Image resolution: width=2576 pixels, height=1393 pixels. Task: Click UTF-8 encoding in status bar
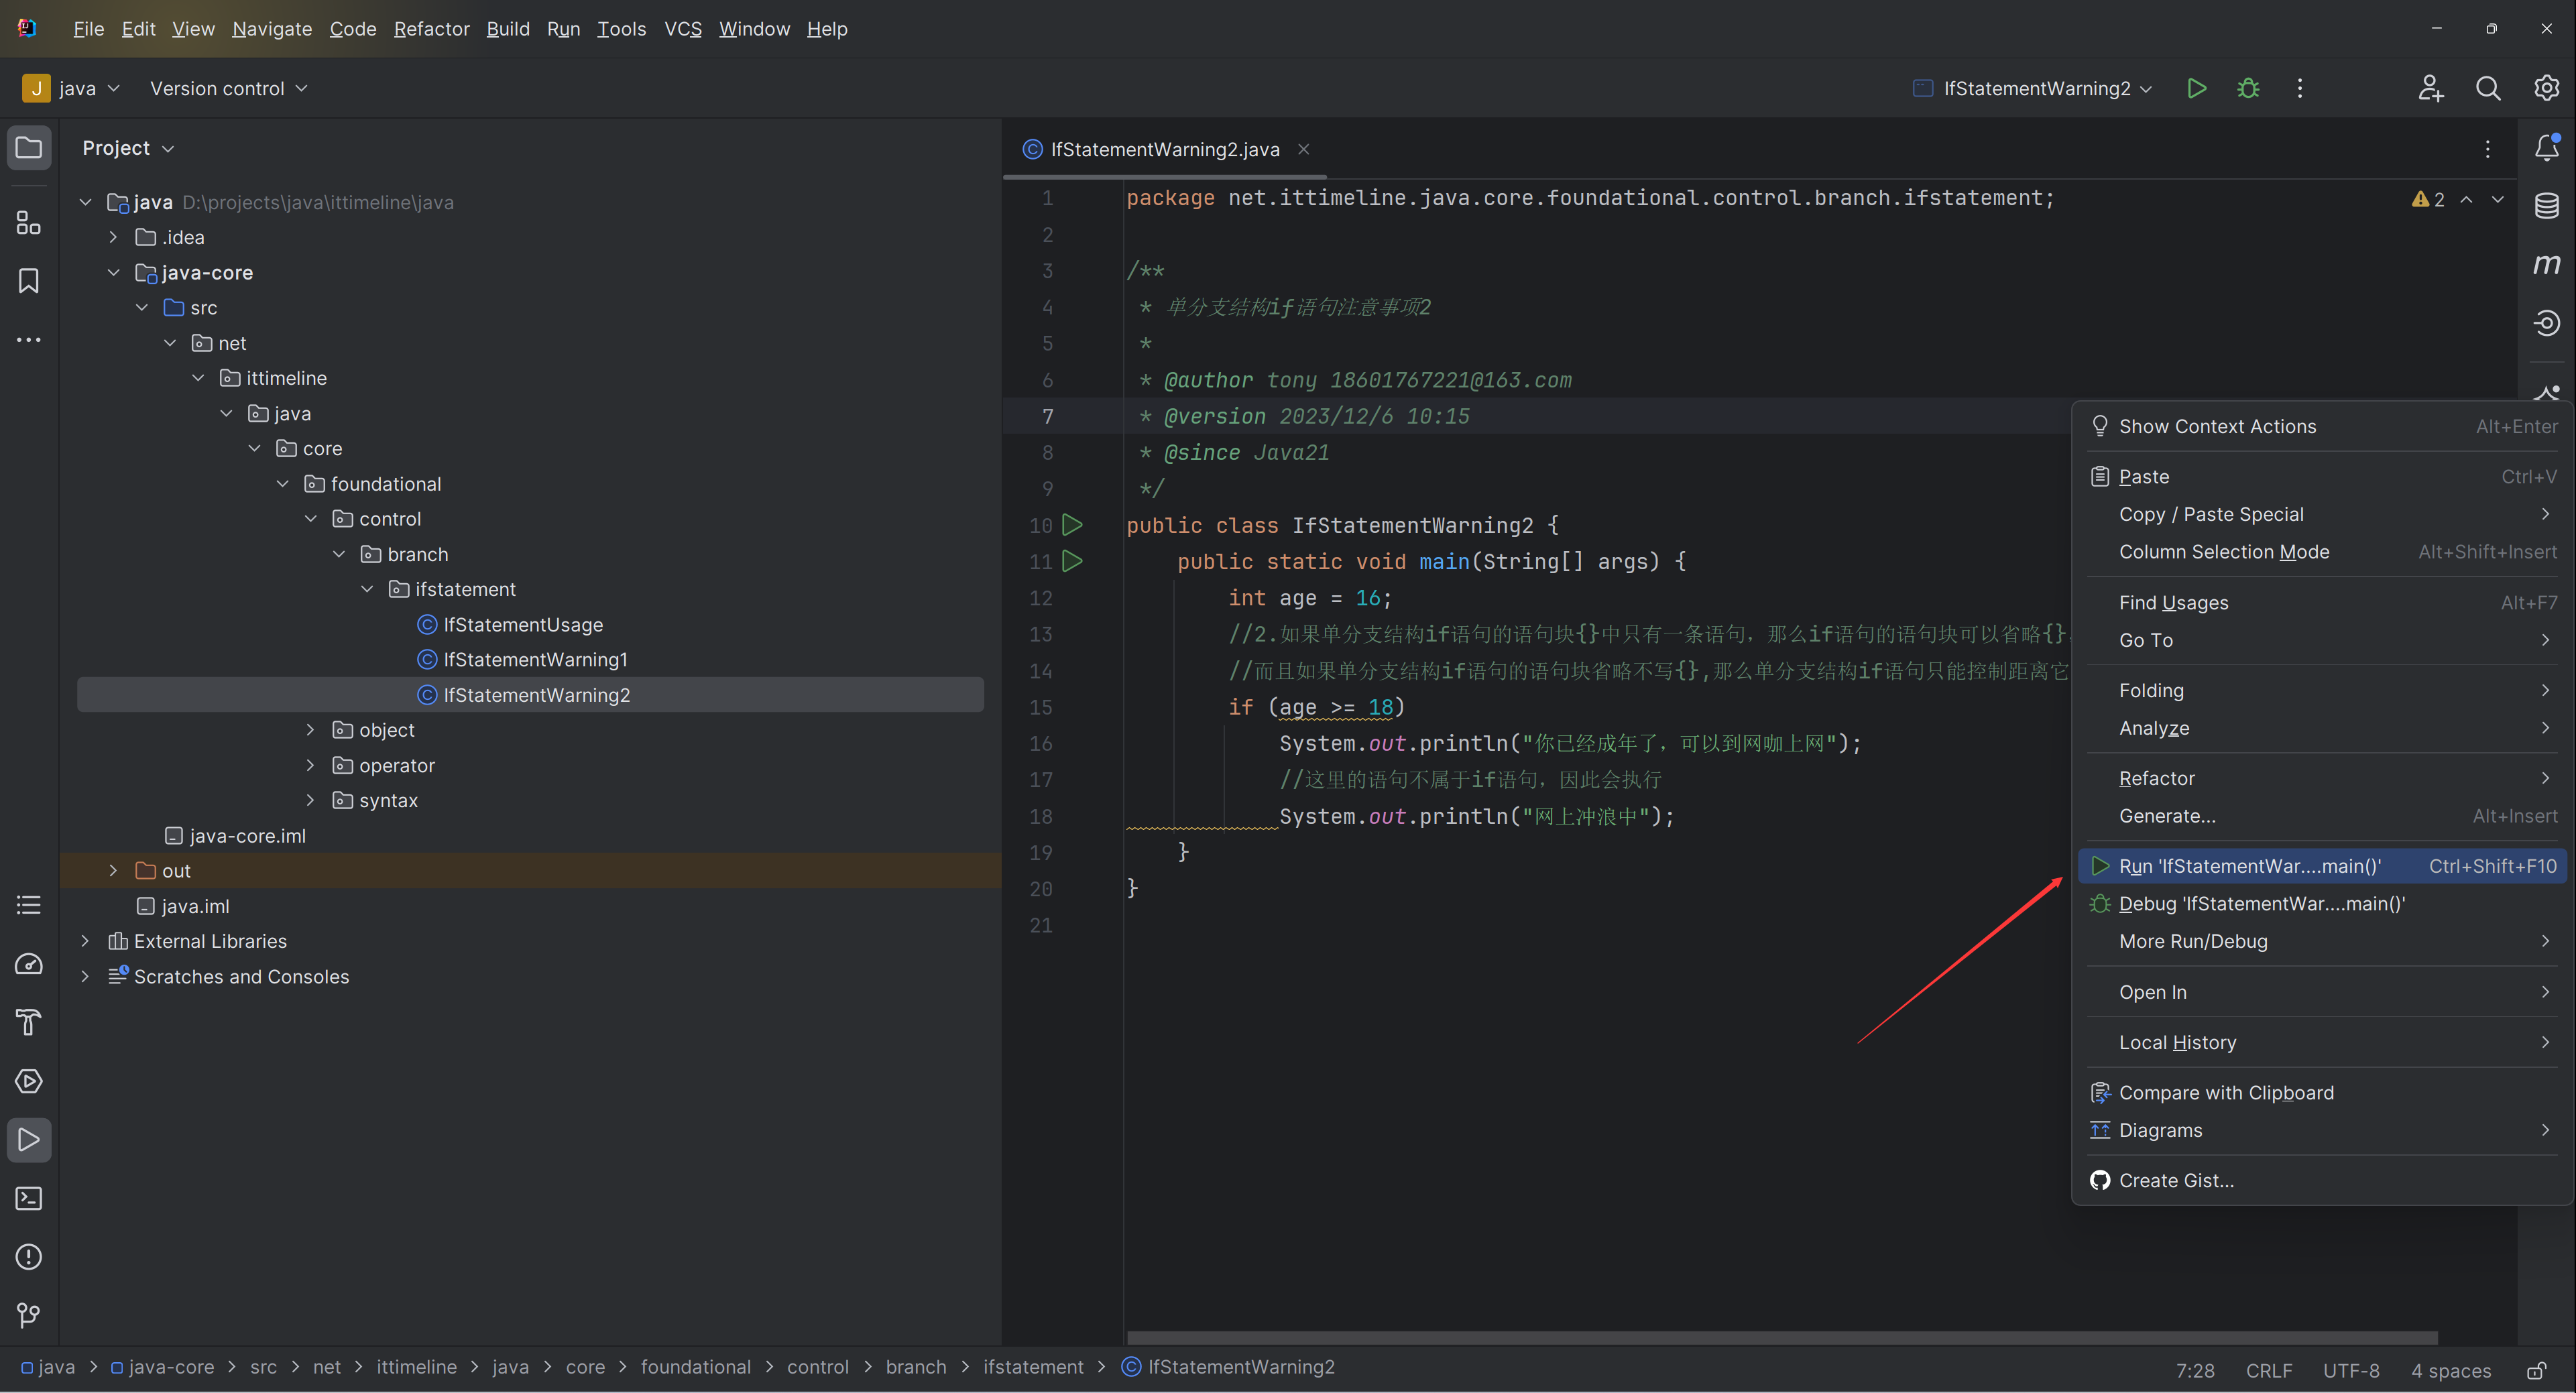click(x=2351, y=1370)
